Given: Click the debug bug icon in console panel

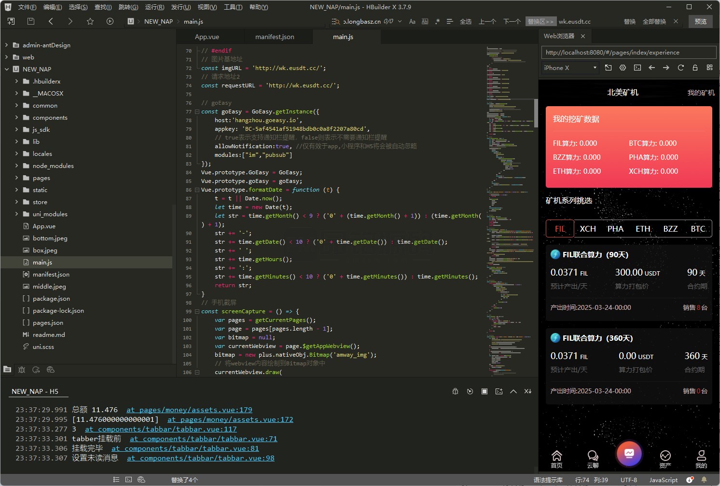Looking at the screenshot, I should click(455, 391).
